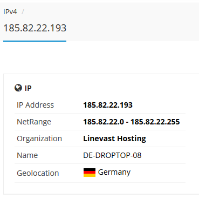Image resolution: width=199 pixels, height=198 pixels.
Task: Open the IPv4 breadcrumb link
Action: [10, 12]
